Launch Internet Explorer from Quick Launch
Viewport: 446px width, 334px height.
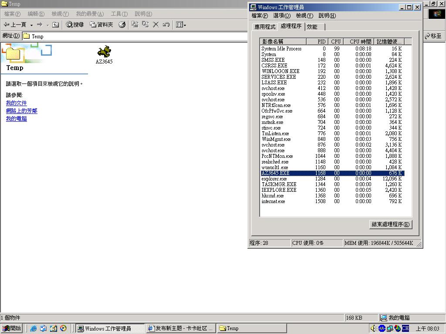click(x=33, y=328)
